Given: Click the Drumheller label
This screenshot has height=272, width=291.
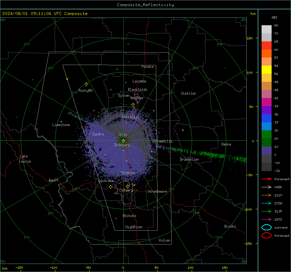Looking at the screenshot, I should pos(189,159).
